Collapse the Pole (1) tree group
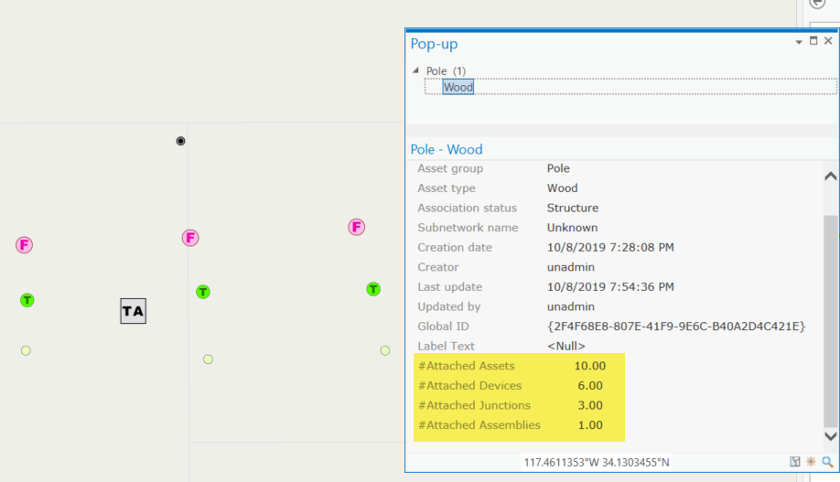Viewport: 840px width, 482px height. tap(415, 70)
